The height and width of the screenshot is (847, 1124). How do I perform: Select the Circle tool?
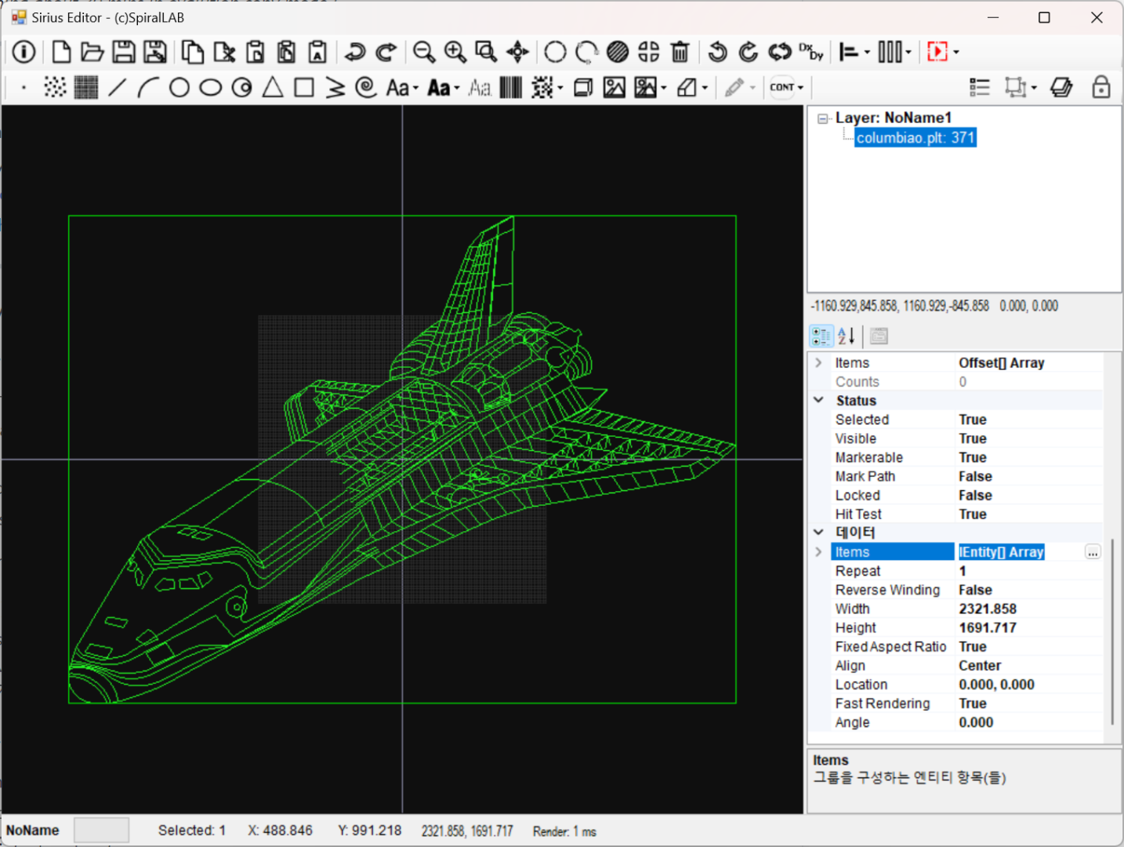click(179, 87)
